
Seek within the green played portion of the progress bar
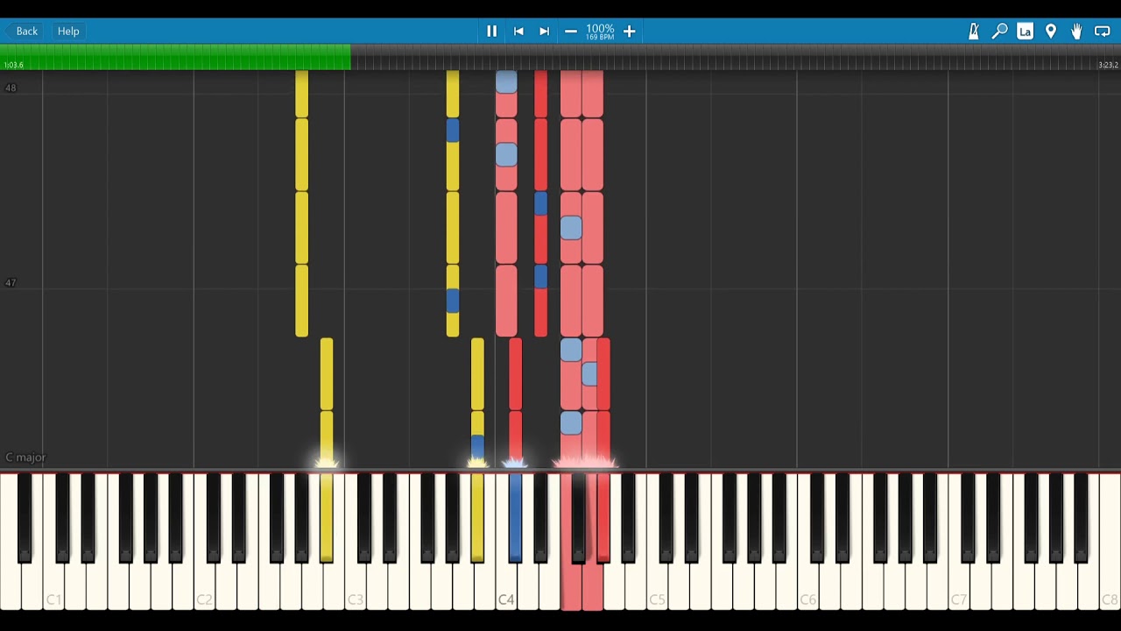[175, 57]
